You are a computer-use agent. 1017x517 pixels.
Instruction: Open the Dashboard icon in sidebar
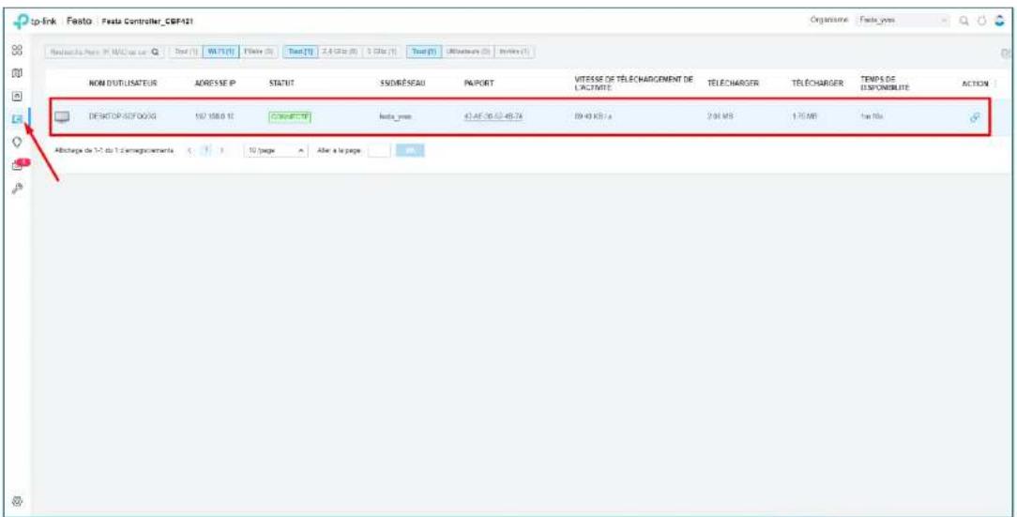pos(18,51)
